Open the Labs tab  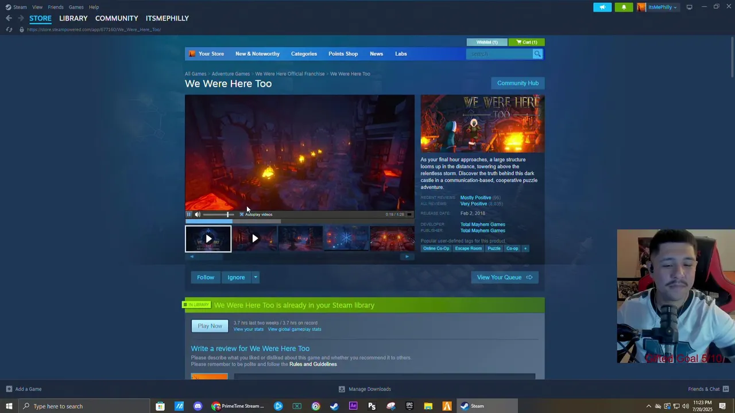(x=401, y=54)
